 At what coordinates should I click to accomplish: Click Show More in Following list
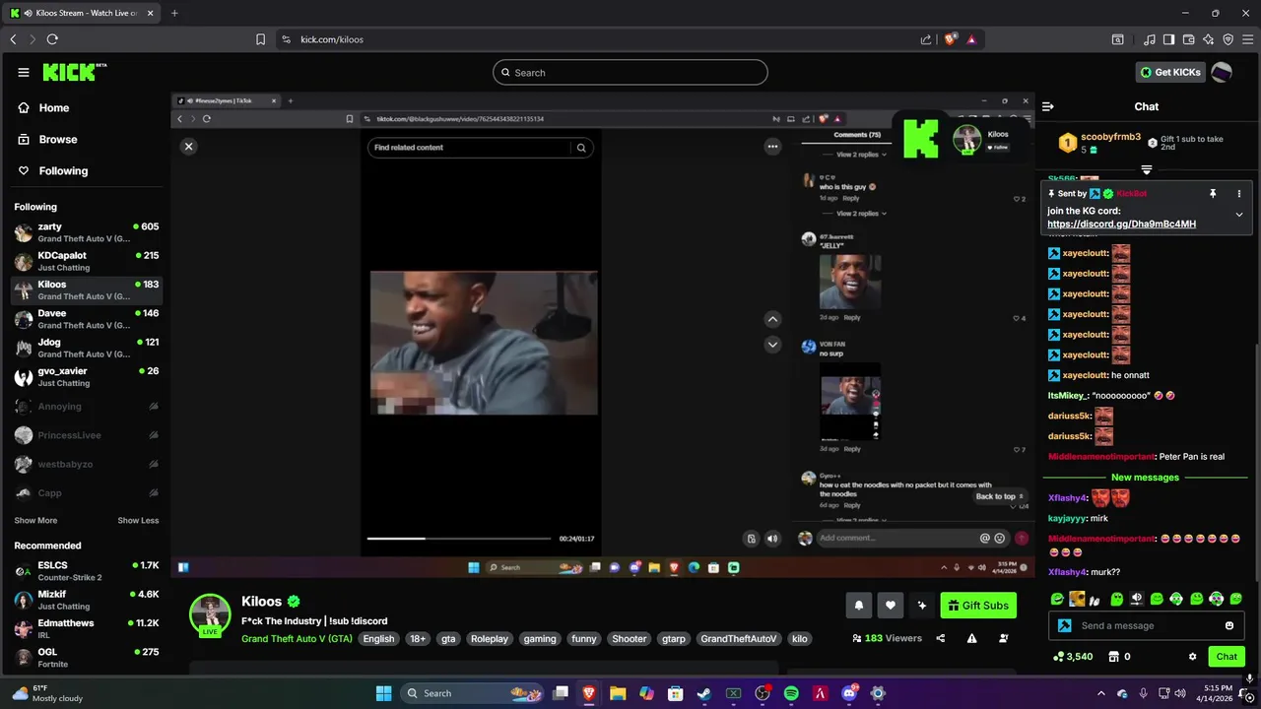tap(35, 520)
